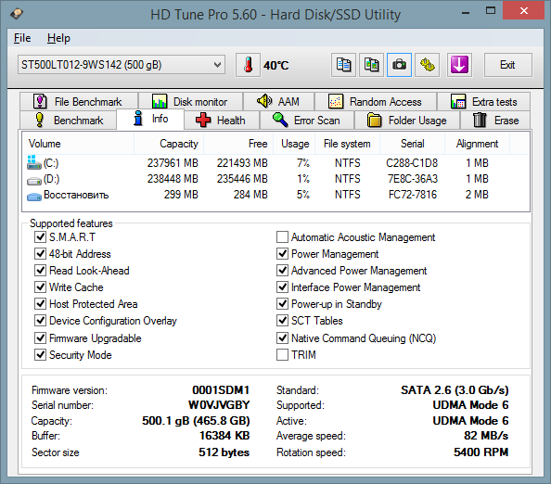This screenshot has width=551, height=484.
Task: Toggle Device Configuration Overlay checkbox
Action: [x=40, y=320]
